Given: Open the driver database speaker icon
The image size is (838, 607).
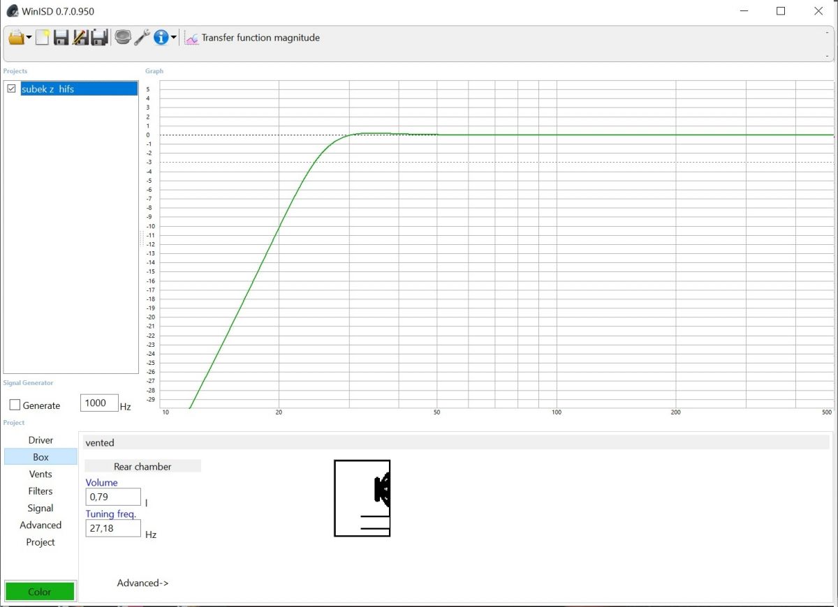Looking at the screenshot, I should point(123,38).
